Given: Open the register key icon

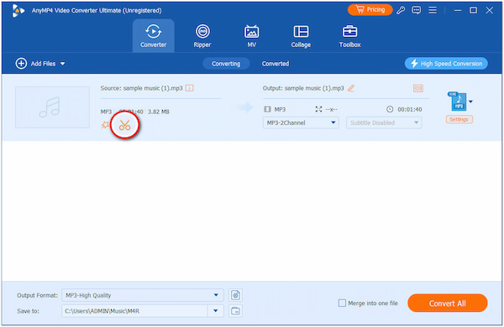Looking at the screenshot, I should tap(401, 10).
